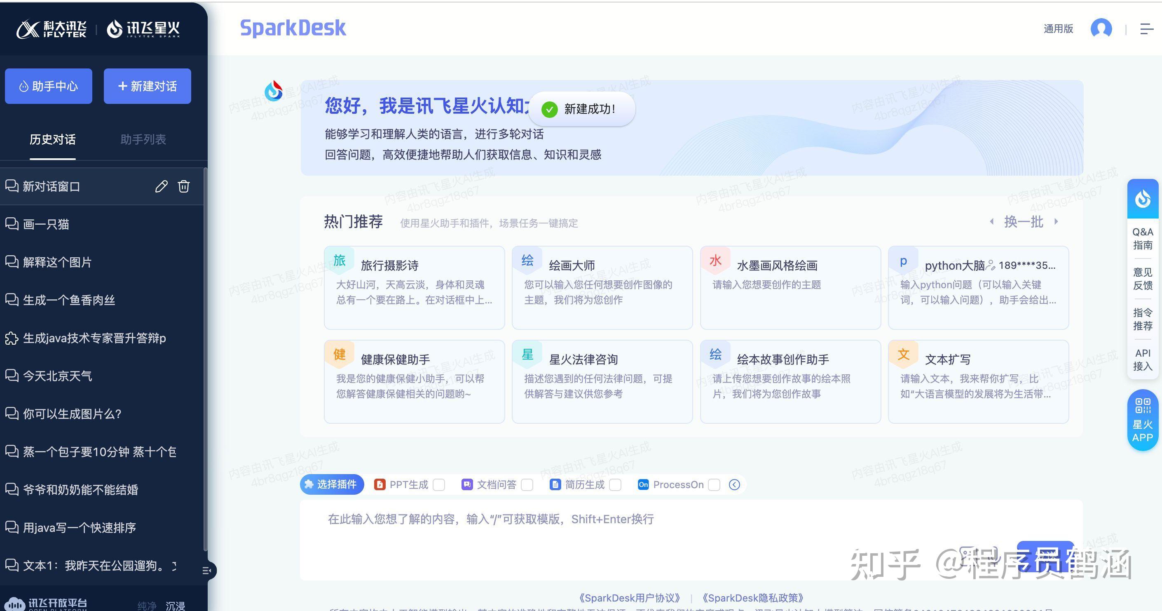Click the edit pencil on 新对话窗口
Screen dimensions: 1162x611
tap(161, 186)
